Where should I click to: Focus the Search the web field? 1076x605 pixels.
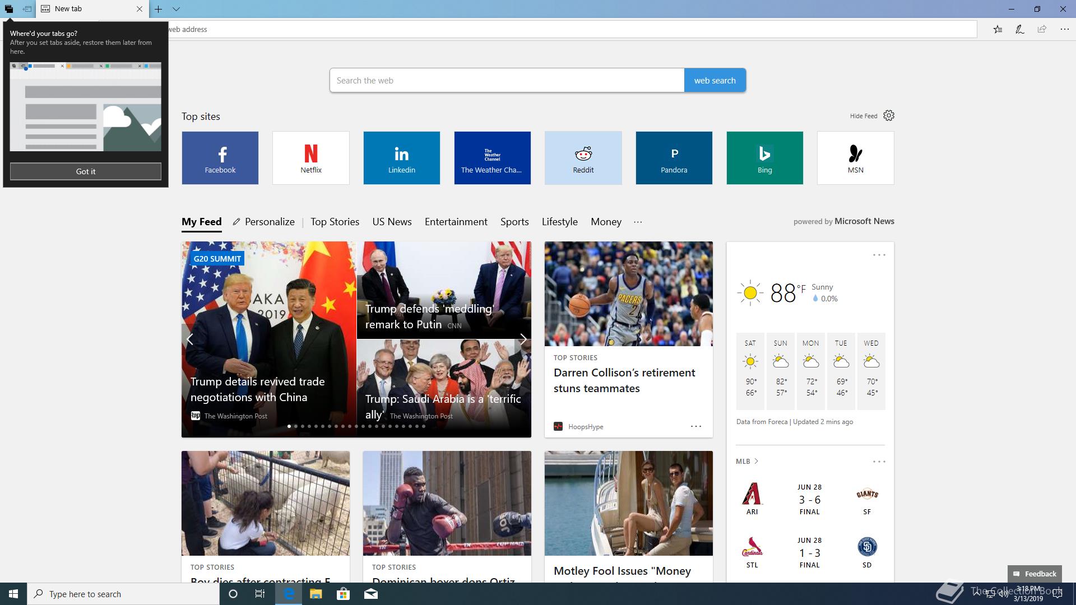click(507, 80)
